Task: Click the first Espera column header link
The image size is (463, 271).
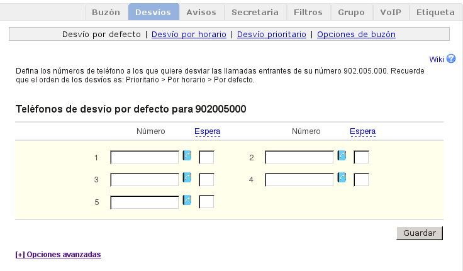Action: tap(207, 131)
